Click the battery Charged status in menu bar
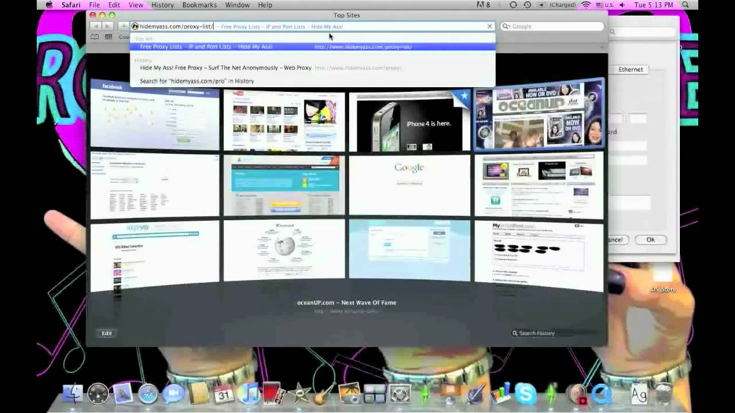The width and height of the screenshot is (735, 413). [x=556, y=5]
